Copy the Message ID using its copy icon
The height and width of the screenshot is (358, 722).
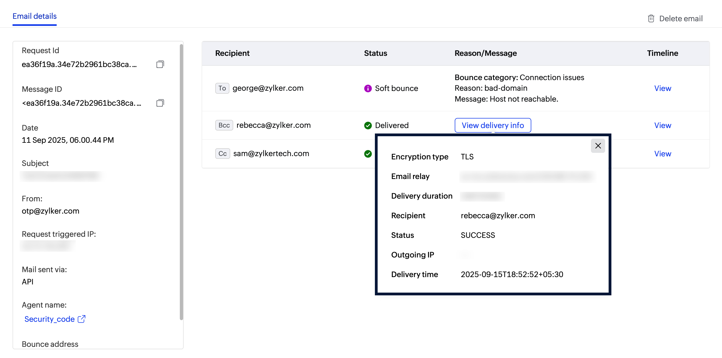click(160, 103)
